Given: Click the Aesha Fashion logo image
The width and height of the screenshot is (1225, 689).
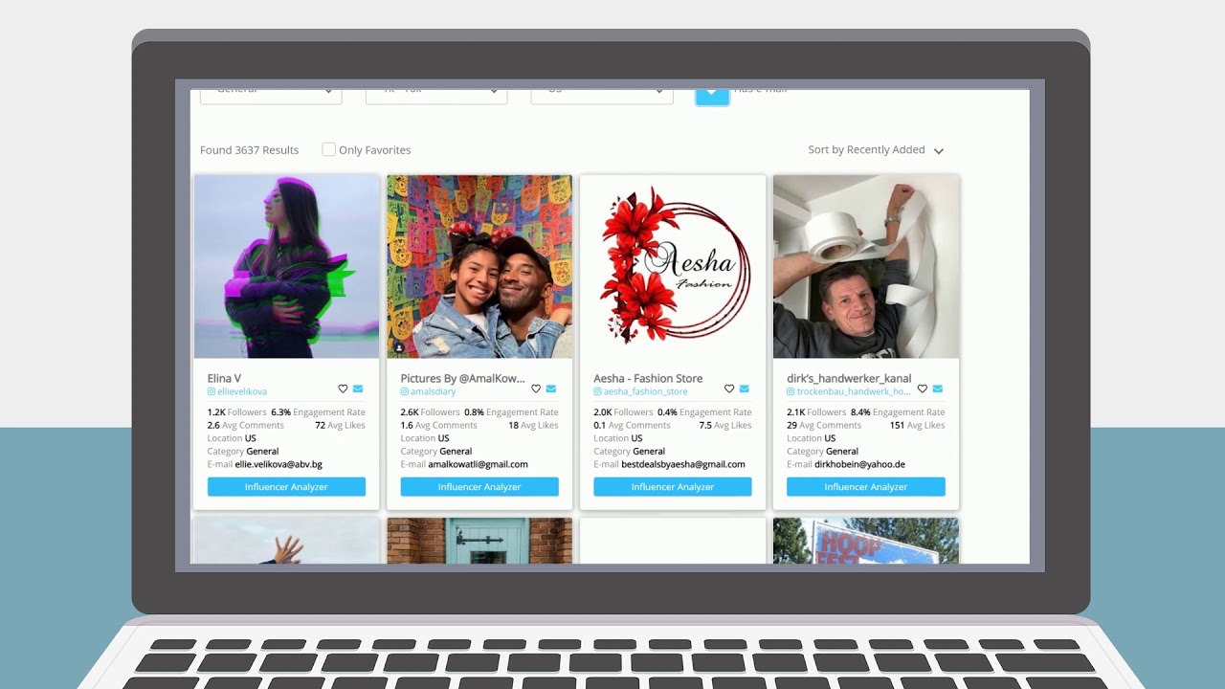Looking at the screenshot, I should (x=673, y=266).
